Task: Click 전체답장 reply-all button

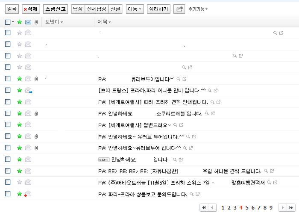Action: click(97, 9)
